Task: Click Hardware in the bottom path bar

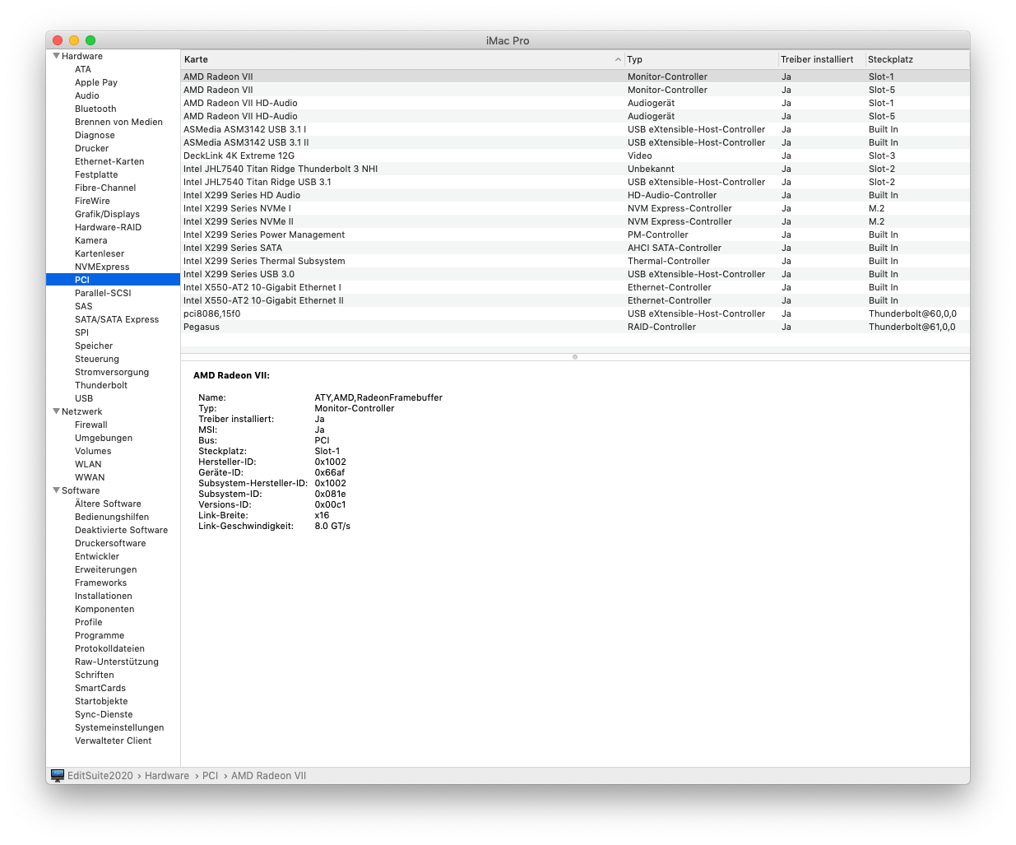Action: pos(167,776)
